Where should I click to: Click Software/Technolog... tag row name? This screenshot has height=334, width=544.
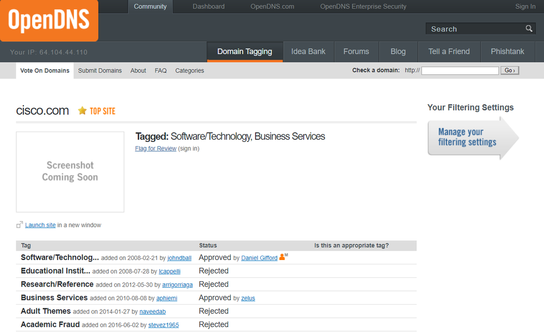[60, 257]
